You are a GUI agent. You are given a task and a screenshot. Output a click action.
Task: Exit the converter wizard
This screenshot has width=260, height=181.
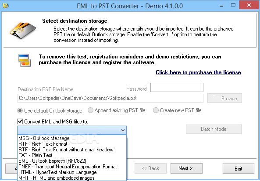[238, 169]
